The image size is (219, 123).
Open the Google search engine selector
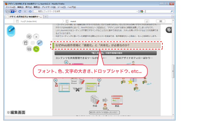pos(142,11)
